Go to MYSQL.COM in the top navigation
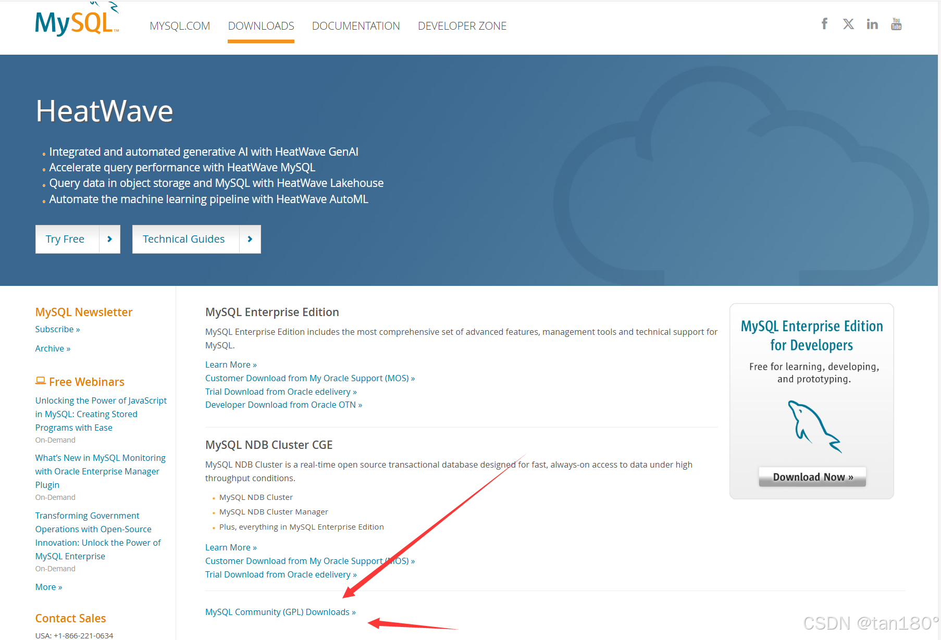Viewport: 941px width, 640px height. pos(180,26)
